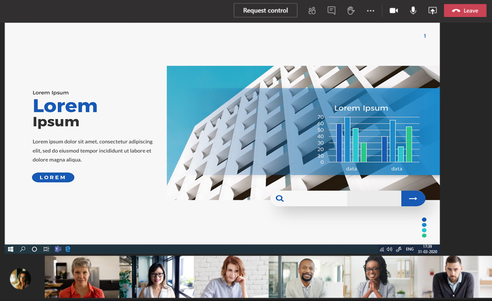Leave the meeting
The height and width of the screenshot is (301, 492).
pyautogui.click(x=465, y=11)
